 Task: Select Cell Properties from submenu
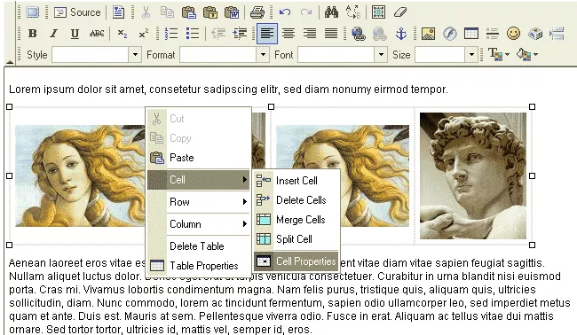point(296,261)
